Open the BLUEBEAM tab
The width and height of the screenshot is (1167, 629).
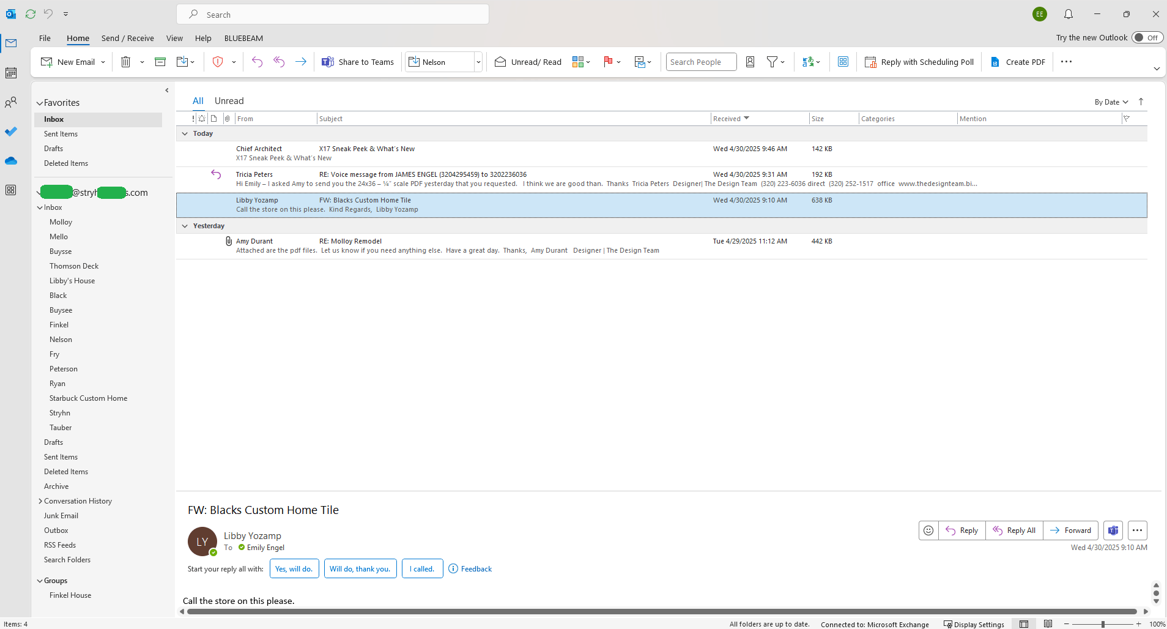[243, 38]
